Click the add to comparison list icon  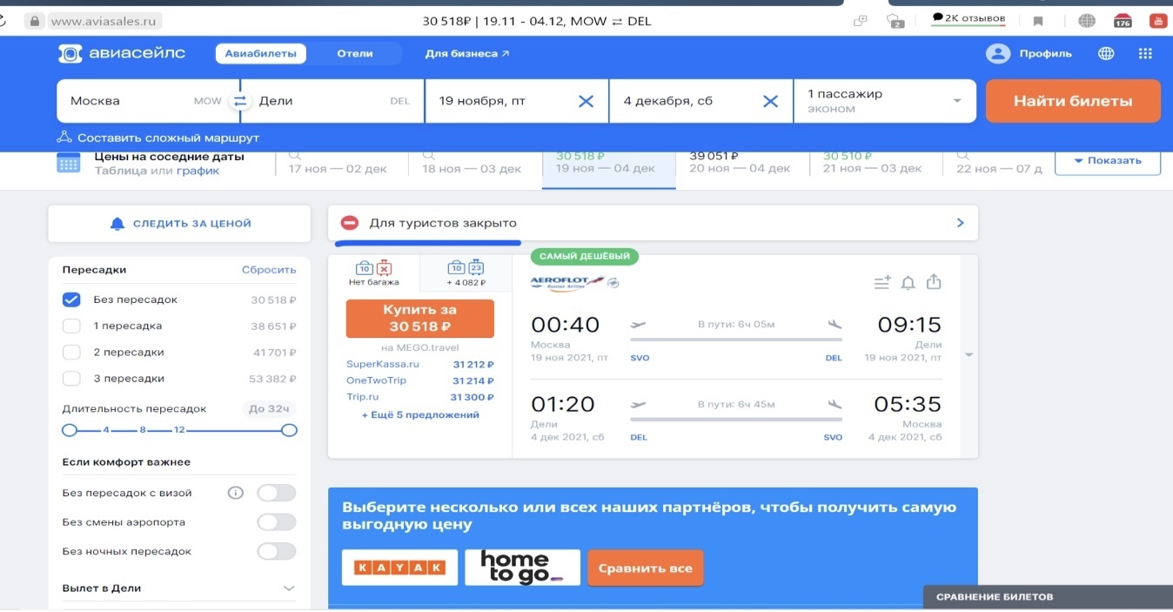tap(881, 283)
